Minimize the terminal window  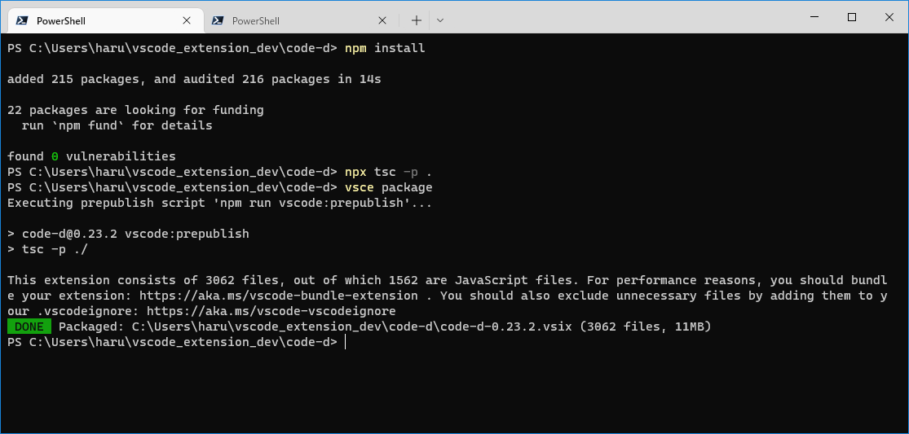[814, 17]
